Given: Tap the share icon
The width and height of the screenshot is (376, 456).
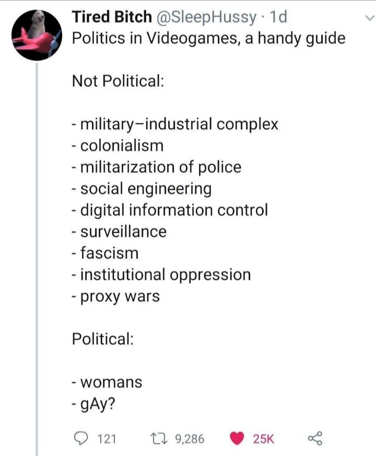Looking at the screenshot, I should click(x=314, y=438).
